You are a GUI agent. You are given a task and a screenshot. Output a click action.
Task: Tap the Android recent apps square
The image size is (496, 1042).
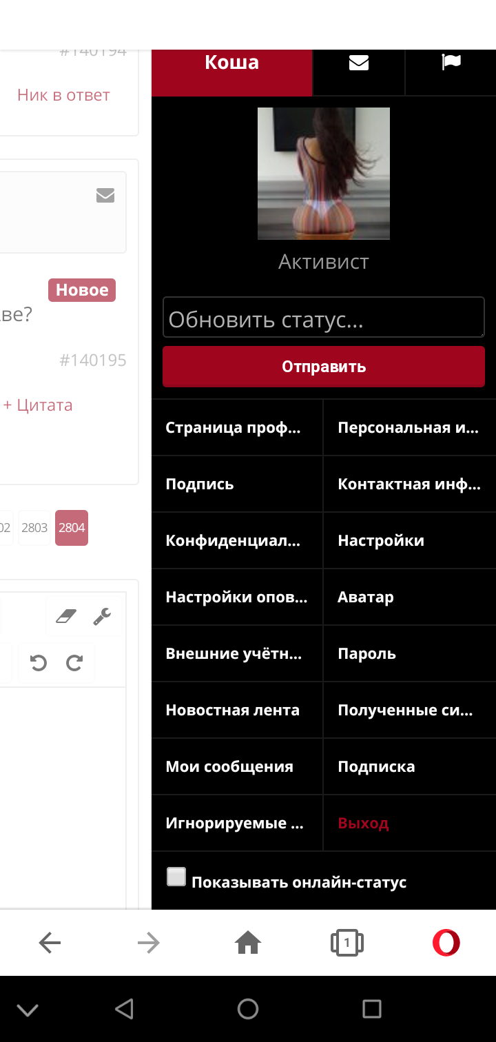tap(372, 1009)
